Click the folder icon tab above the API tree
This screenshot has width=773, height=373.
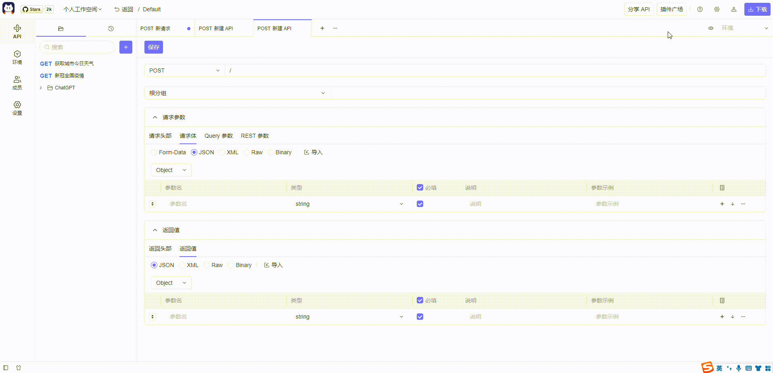(x=61, y=28)
